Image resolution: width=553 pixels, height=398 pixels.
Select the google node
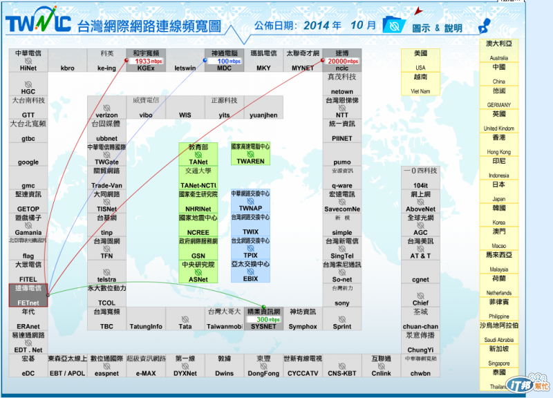28,154
